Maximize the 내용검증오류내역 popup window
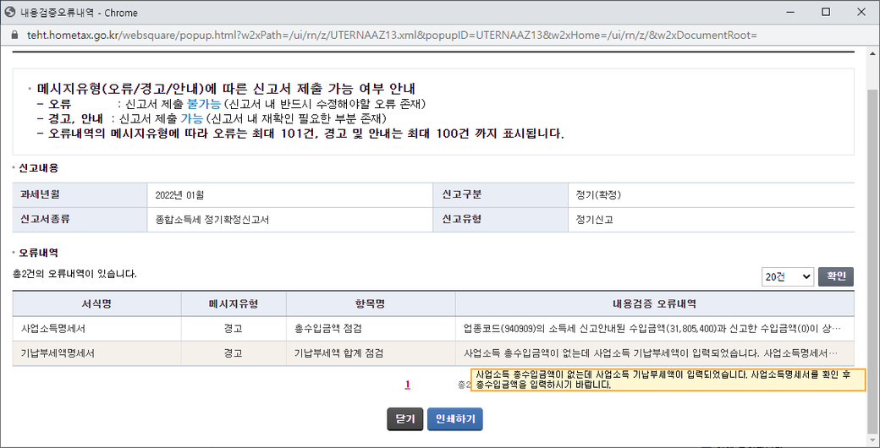 tap(826, 13)
